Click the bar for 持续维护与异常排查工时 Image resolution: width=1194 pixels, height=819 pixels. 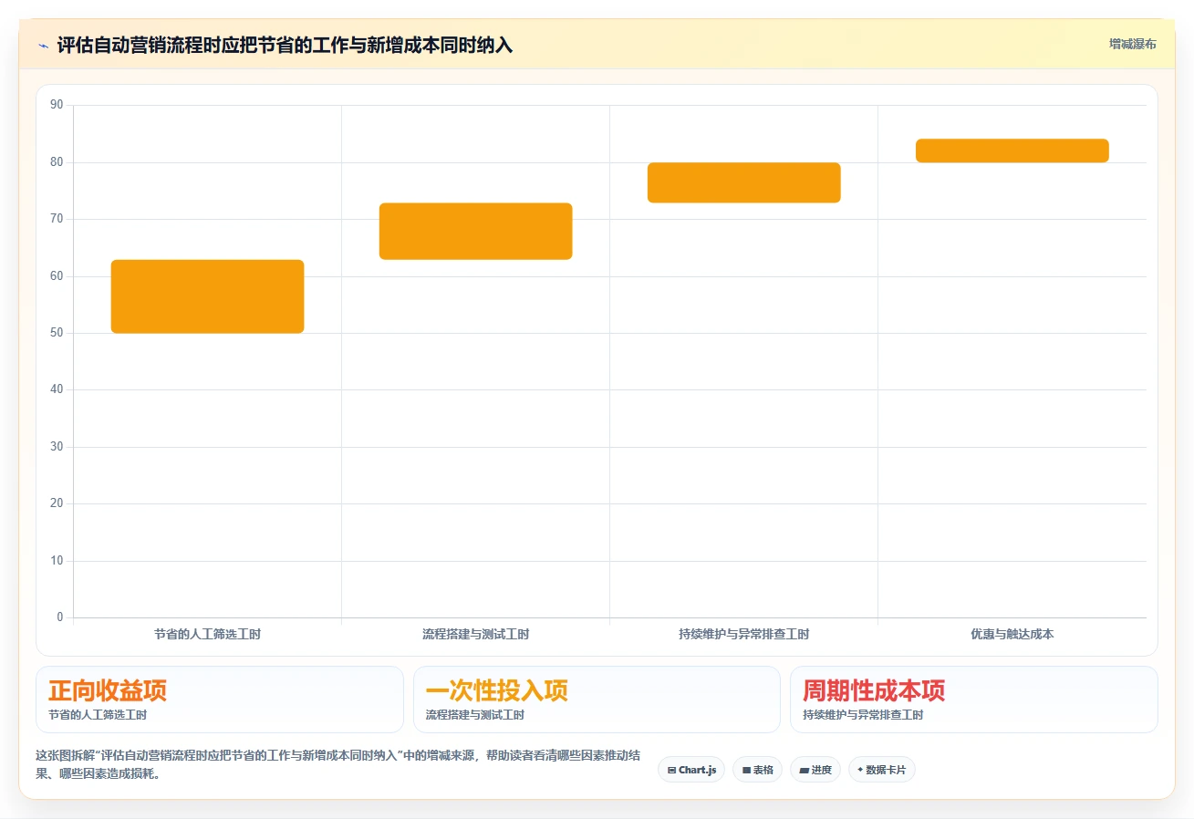pos(743,182)
